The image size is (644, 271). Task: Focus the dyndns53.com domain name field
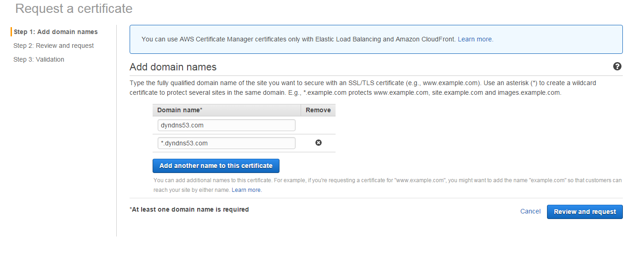click(x=226, y=125)
